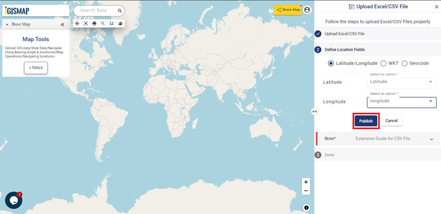Click the basemap layers icon in the toolbar
The image size is (441, 214).
121,23
